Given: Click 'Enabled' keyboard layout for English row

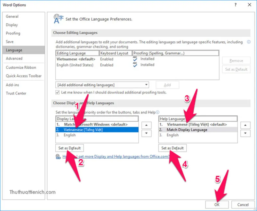Looking at the screenshot, I should pyautogui.click(x=107, y=65).
